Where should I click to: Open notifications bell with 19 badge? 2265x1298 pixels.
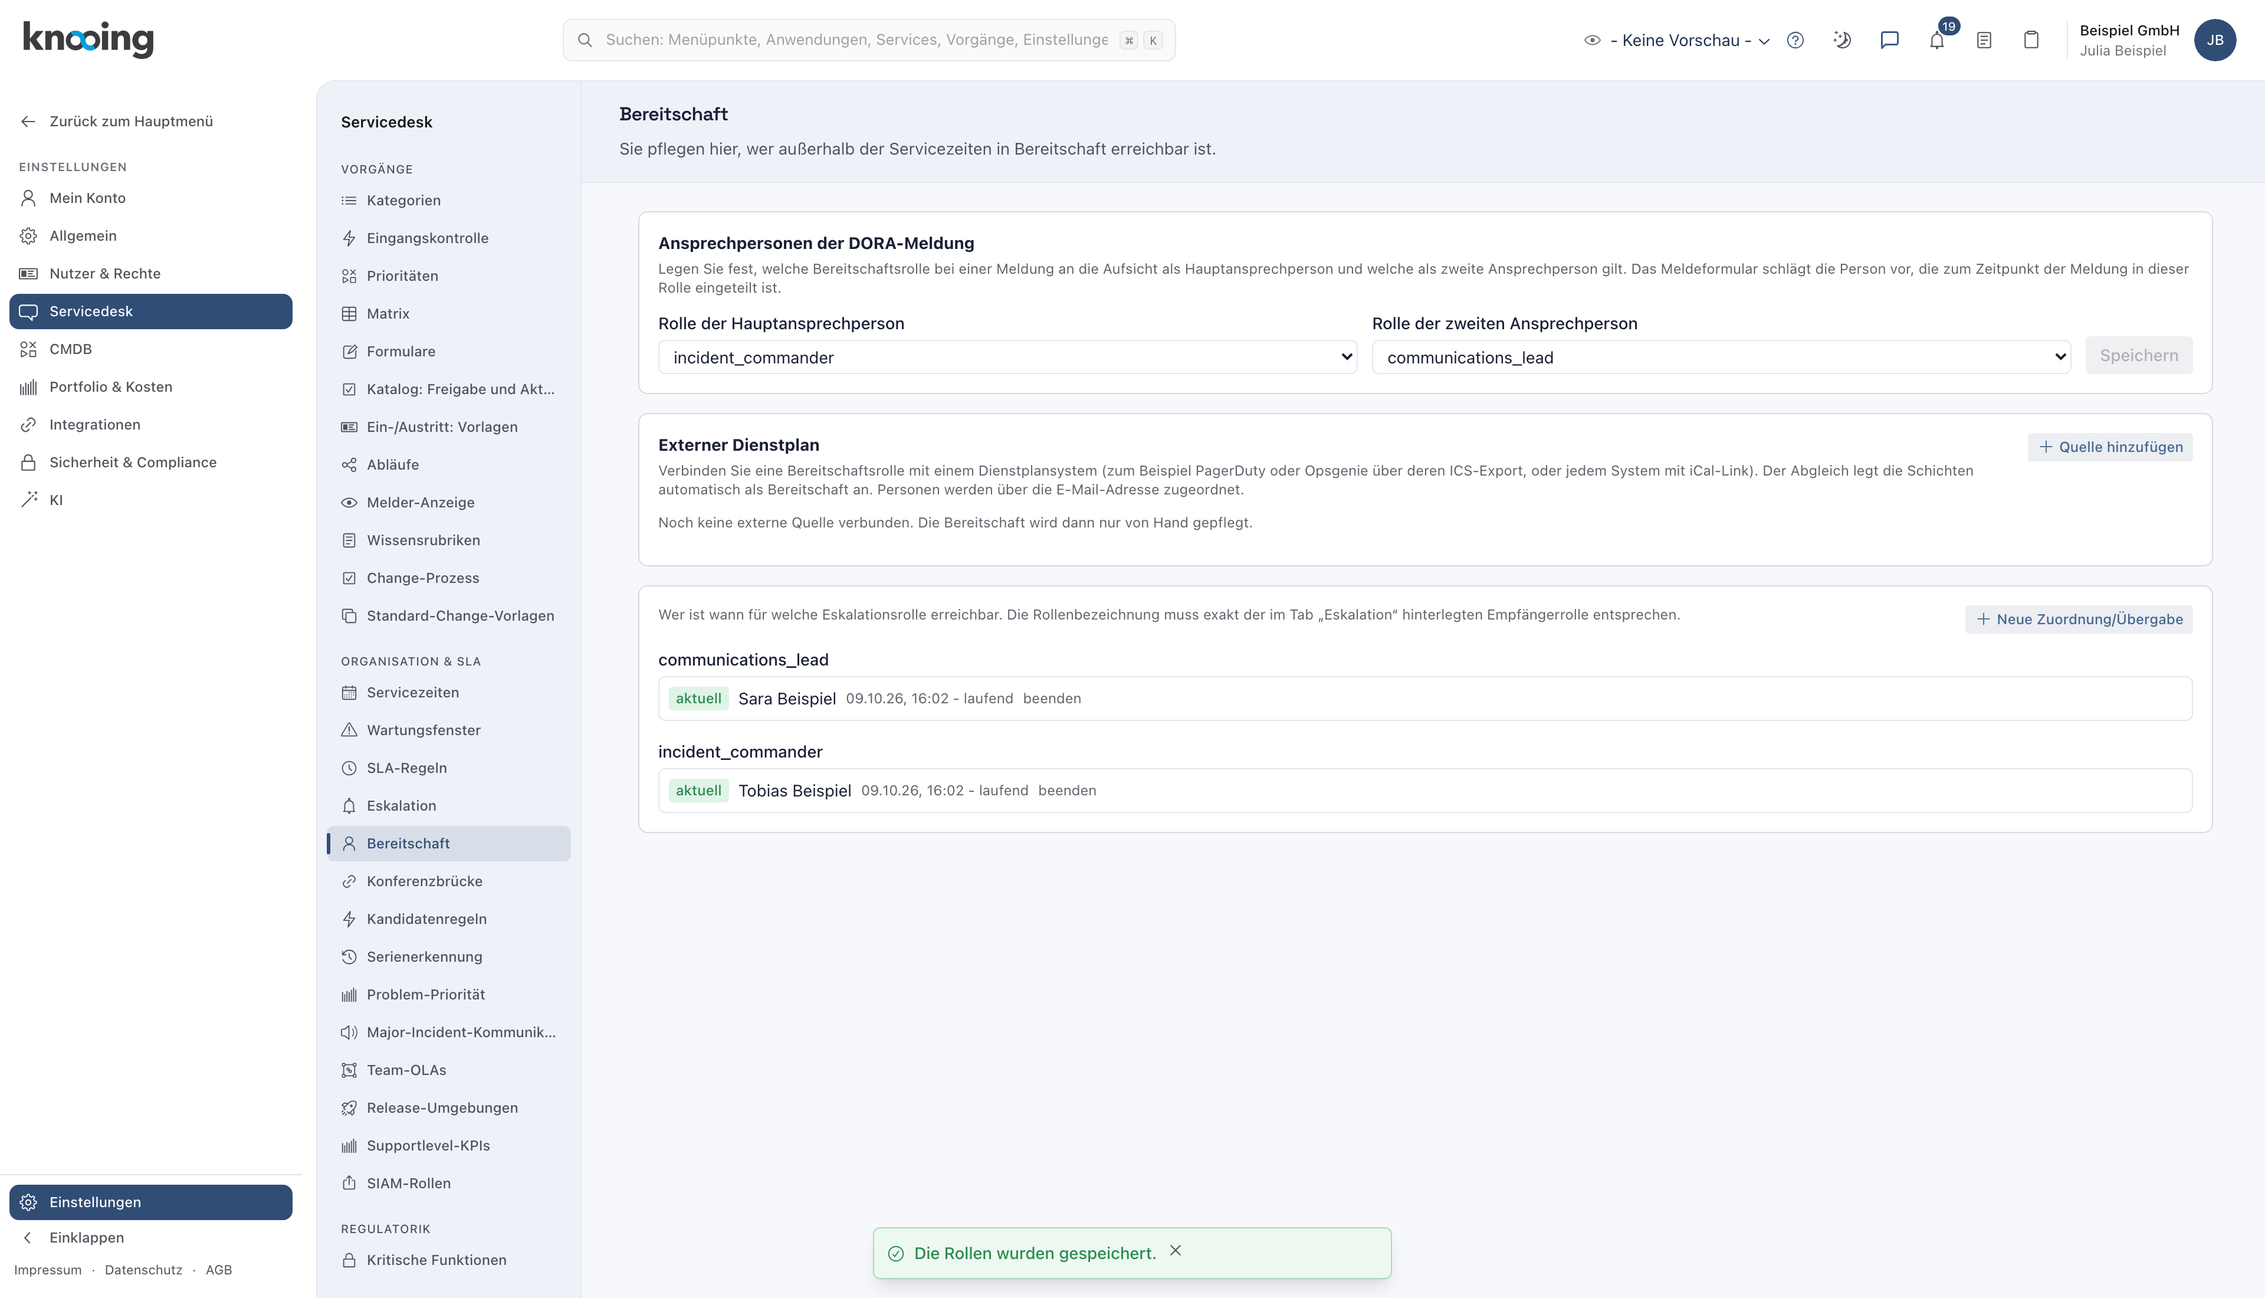coord(1937,40)
